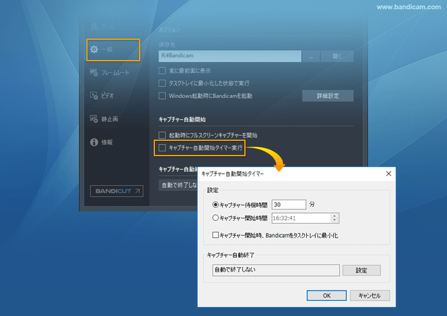Click the R:\Bandicam save path field
447x316 pixels.
pos(230,56)
